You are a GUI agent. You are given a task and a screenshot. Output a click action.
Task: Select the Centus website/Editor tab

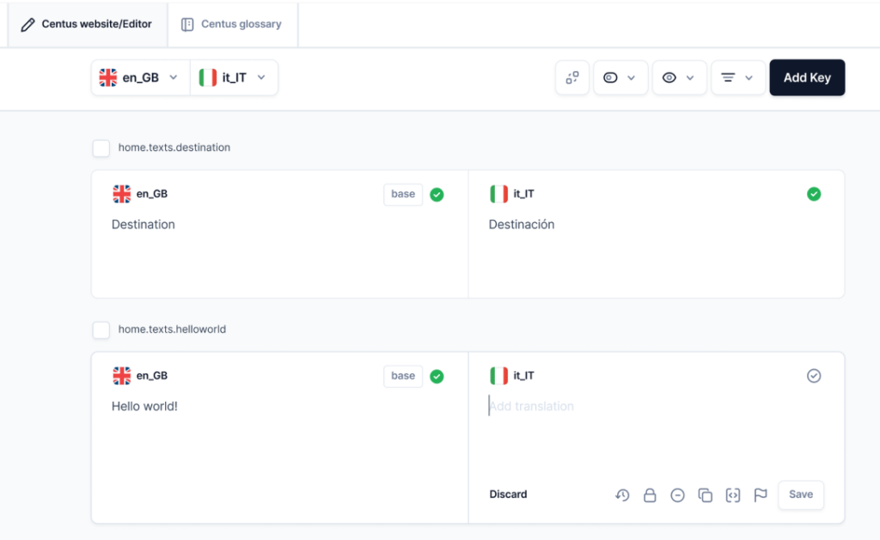(86, 24)
